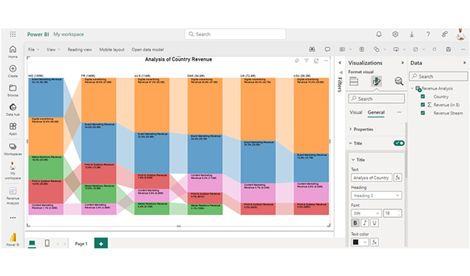The height and width of the screenshot is (276, 470).
Task: Open Workspaces in the left sidebar
Action: click(12, 149)
